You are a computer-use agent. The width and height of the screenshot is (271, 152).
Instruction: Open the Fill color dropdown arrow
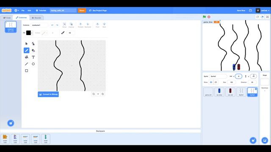(x=32, y=33)
